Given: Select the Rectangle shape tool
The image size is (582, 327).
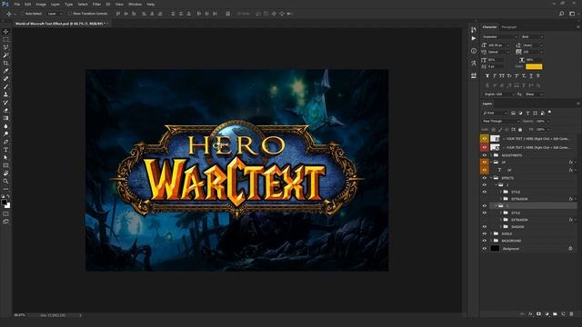Looking at the screenshot, I should 6,165.
